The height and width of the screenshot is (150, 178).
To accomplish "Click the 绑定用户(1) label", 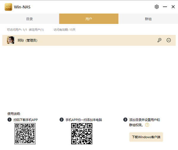I will click(36, 30).
